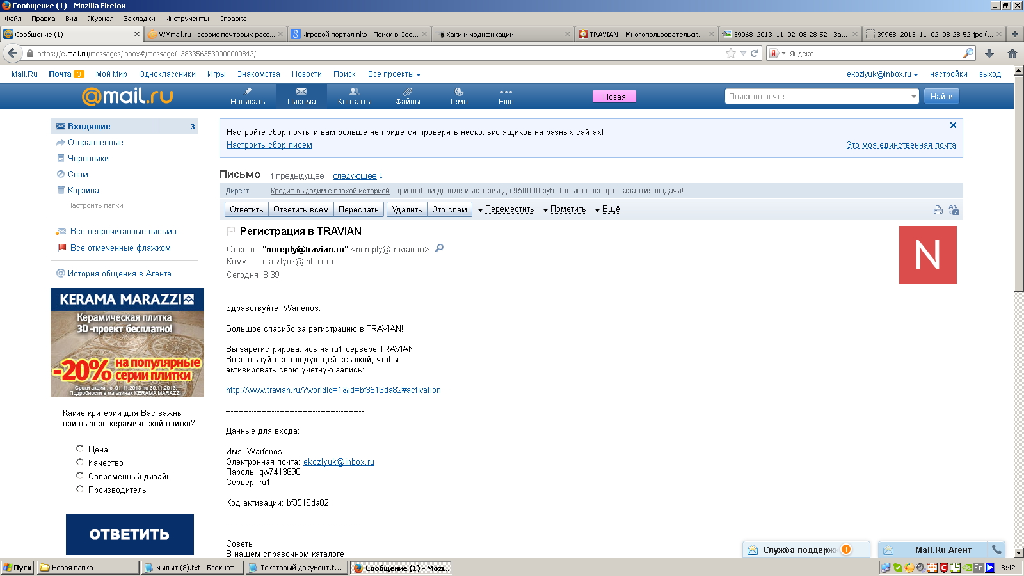Click the En language indicator in tray
Image resolution: width=1024 pixels, height=576 pixels.
click(x=978, y=568)
